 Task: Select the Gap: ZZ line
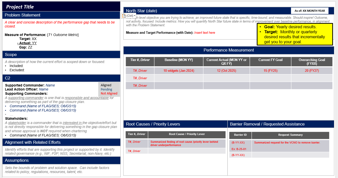25,47
